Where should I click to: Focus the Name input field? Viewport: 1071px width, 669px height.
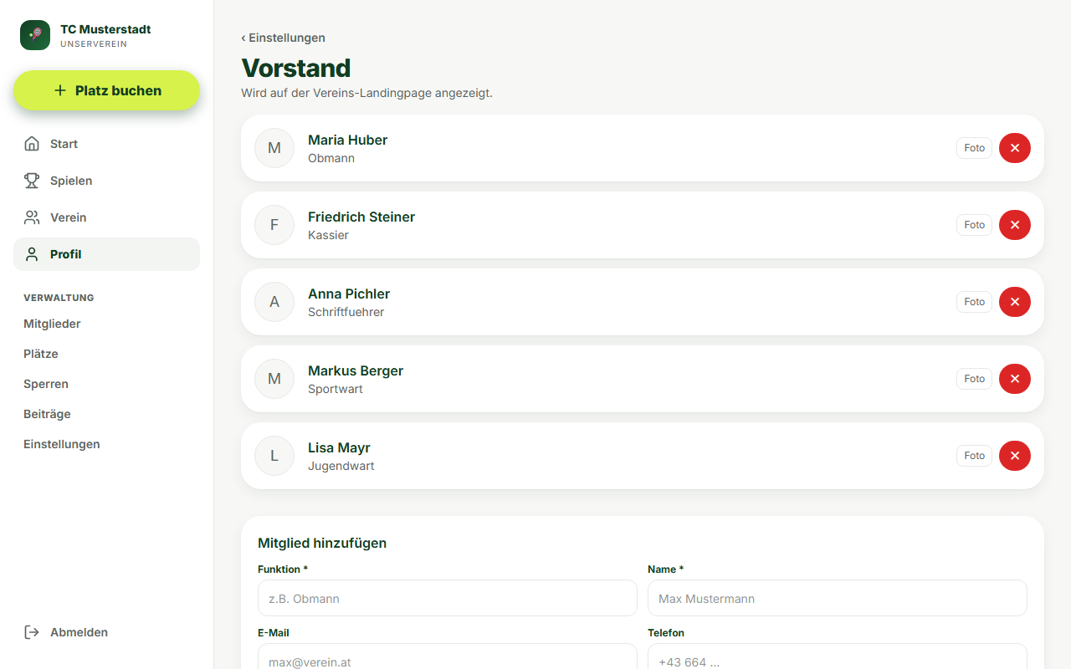click(838, 598)
